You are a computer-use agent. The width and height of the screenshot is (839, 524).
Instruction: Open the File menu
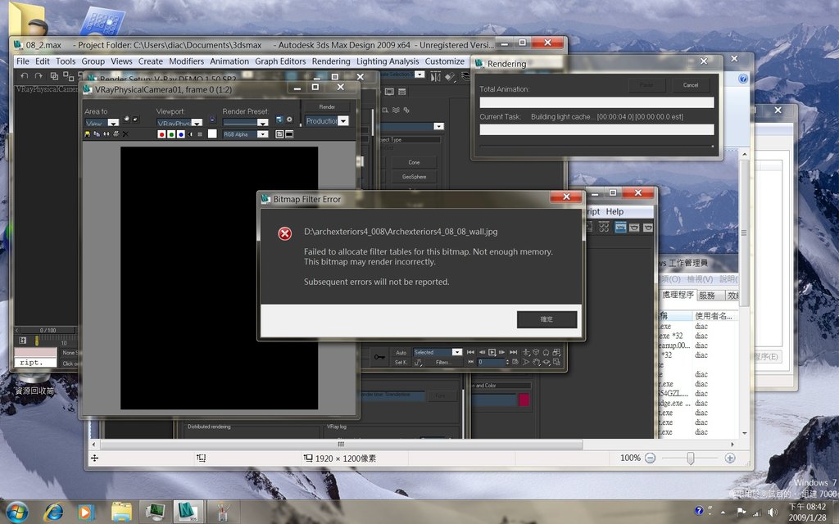pos(22,61)
